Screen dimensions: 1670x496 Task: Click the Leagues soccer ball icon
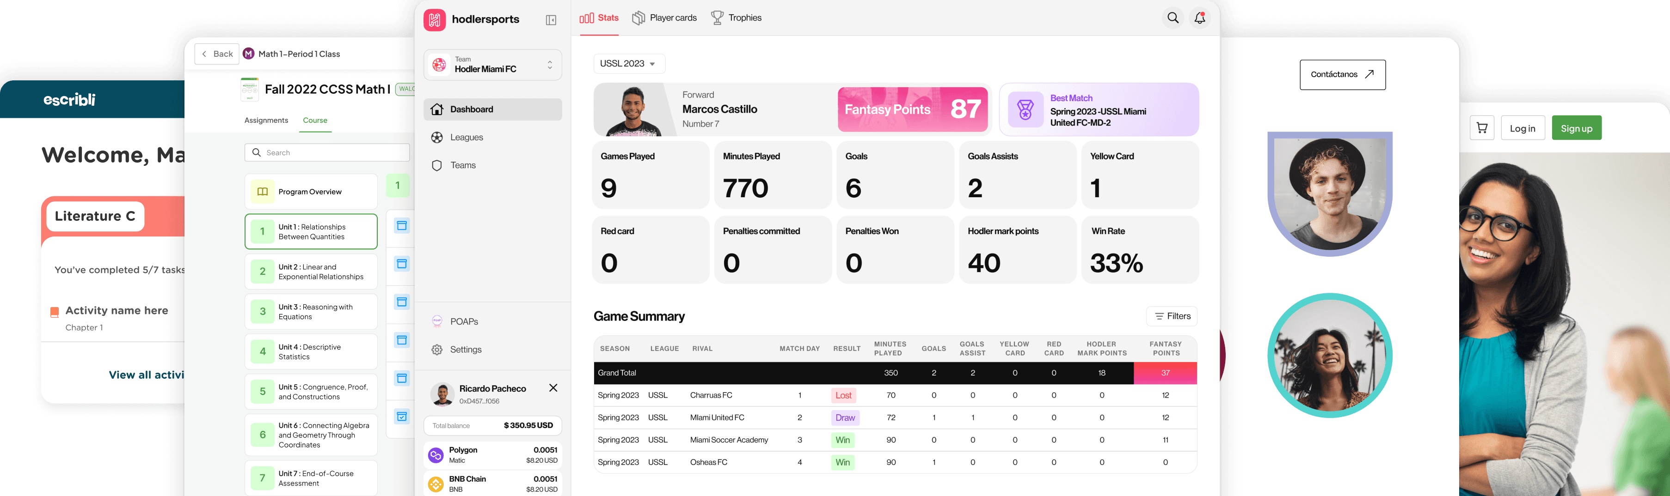pyautogui.click(x=437, y=137)
